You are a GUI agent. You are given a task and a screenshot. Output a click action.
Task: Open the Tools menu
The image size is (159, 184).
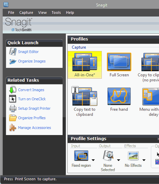tap(56, 12)
